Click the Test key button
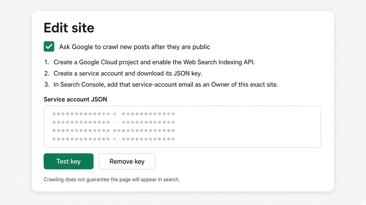Image resolution: width=366 pixels, height=205 pixels. pos(69,161)
